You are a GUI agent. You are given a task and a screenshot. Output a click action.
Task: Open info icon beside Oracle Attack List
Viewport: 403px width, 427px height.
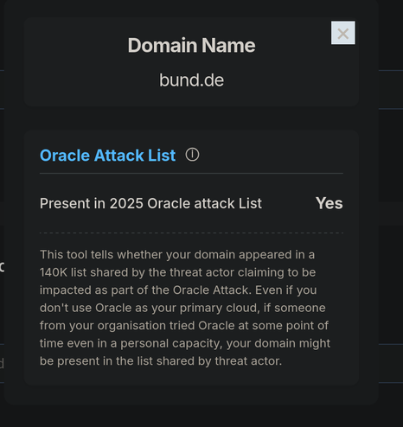[192, 155]
